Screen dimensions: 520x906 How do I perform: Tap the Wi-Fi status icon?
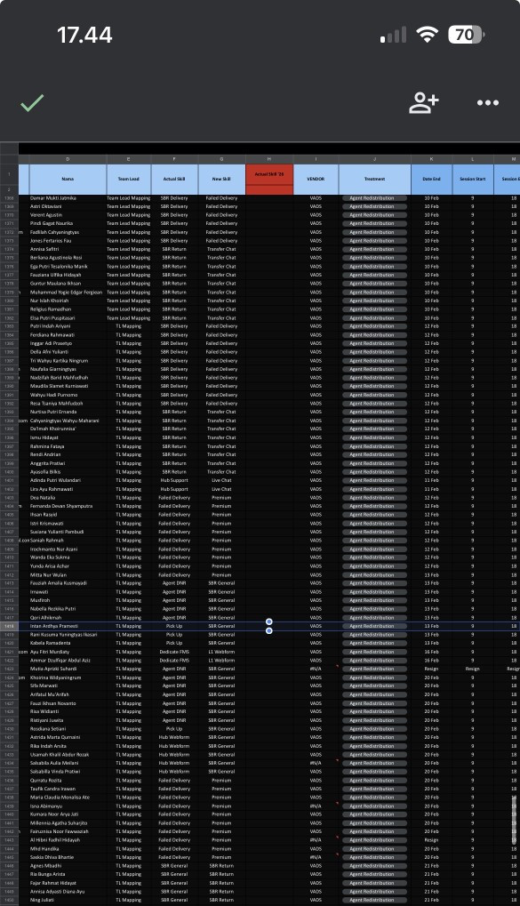(x=427, y=36)
